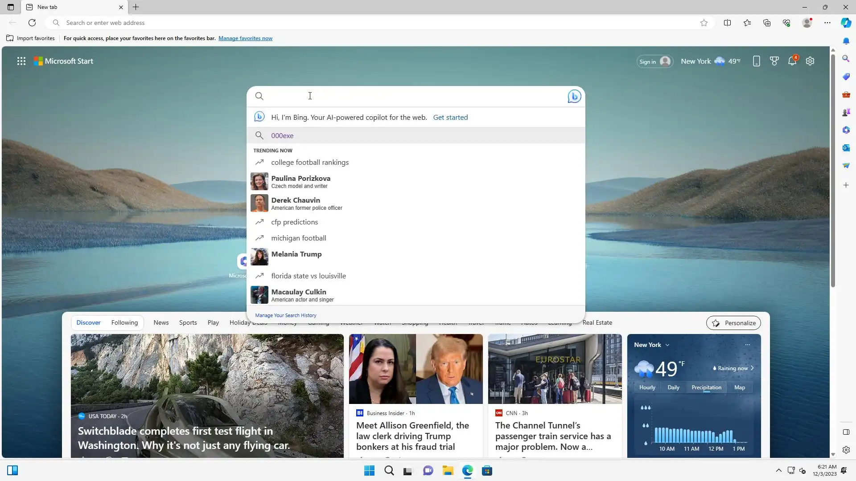856x481 pixels.
Task: Select the Sports feed tab
Action: [x=188, y=322]
